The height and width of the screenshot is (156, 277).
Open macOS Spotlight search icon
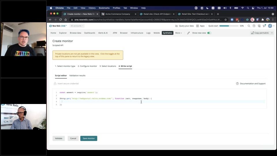click(248, 8)
